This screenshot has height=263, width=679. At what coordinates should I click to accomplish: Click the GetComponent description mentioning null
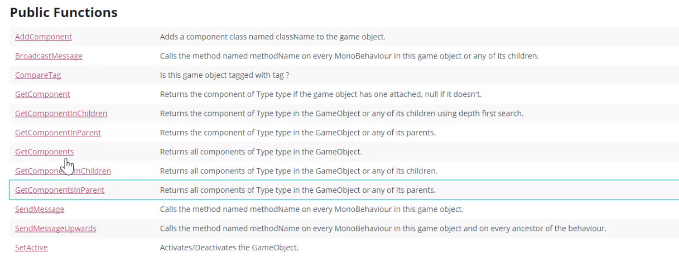click(324, 94)
